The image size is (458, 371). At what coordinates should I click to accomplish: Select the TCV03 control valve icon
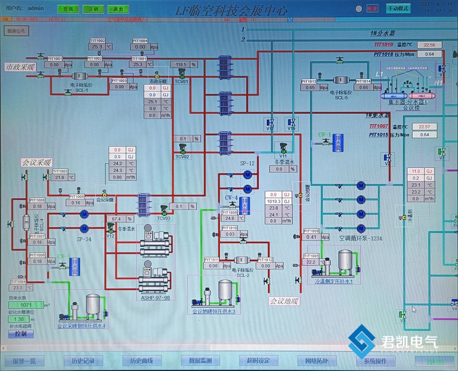coord(164,209)
